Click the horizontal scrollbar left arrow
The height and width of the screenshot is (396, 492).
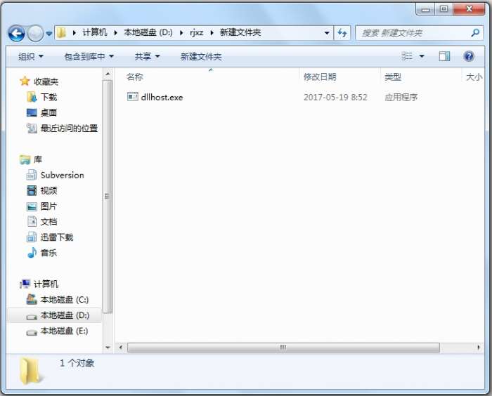(120, 348)
